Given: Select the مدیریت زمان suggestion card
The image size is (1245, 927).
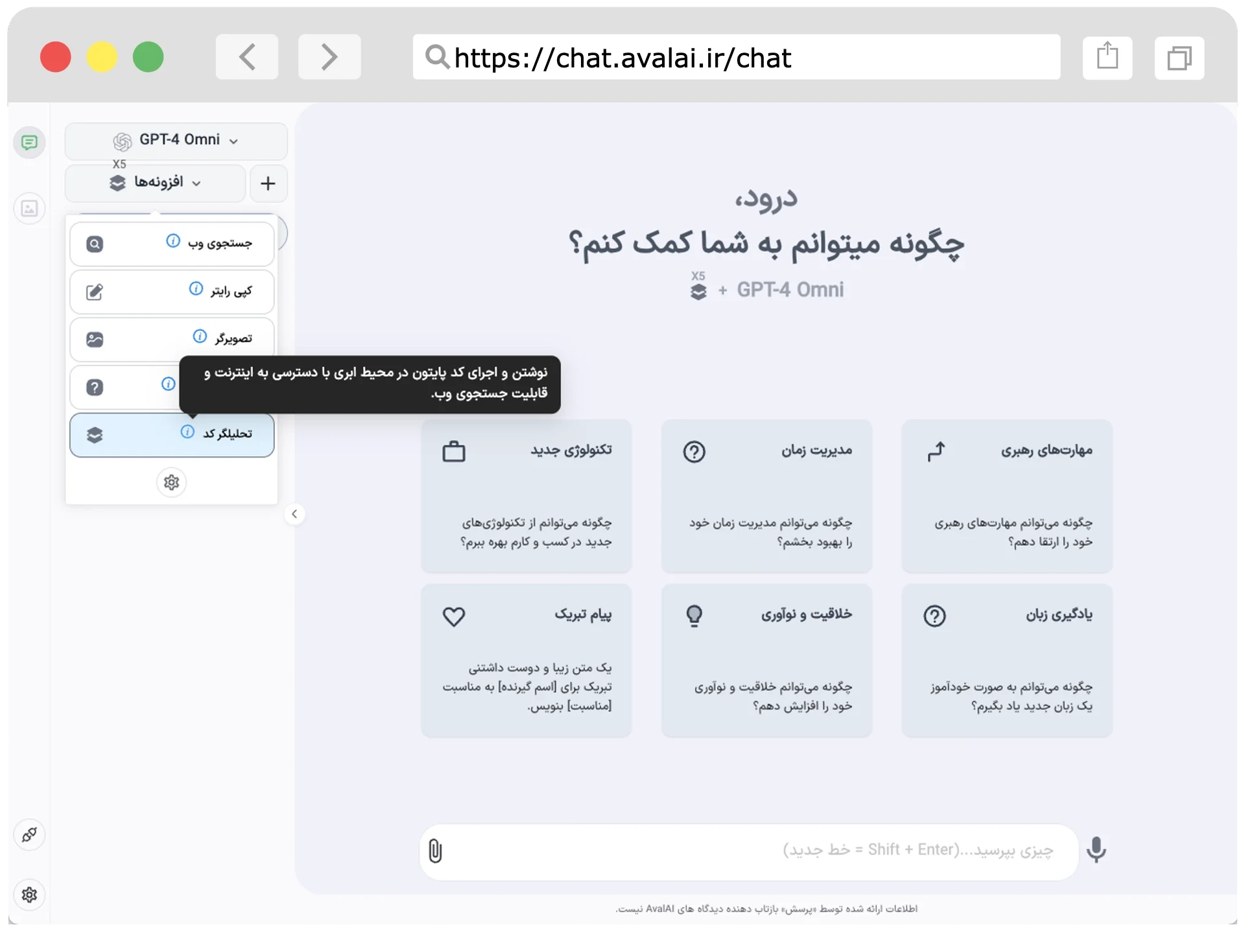Looking at the screenshot, I should [x=766, y=496].
